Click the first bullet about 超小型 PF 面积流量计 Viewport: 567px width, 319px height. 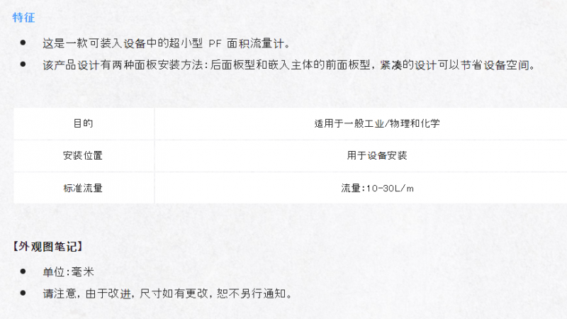pyautogui.click(x=167, y=44)
